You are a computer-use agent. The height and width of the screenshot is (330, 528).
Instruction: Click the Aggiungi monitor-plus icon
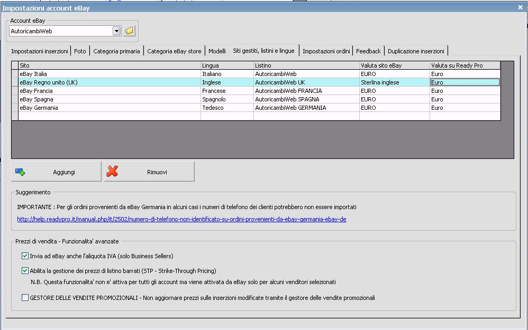tap(20, 172)
